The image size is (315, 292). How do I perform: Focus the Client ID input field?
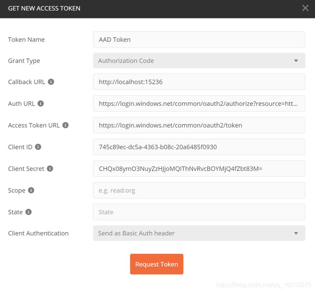tap(199, 147)
